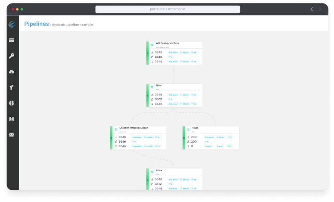
Task: Click the 0.82 docs/s badge in WSL Instagram Data
Action: [173, 62]
